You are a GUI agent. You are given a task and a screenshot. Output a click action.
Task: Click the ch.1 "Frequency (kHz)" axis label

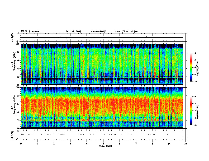(x=15, y=61)
